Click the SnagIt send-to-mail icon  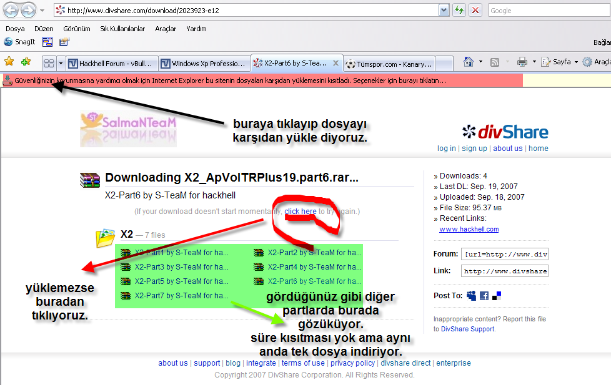click(64, 42)
